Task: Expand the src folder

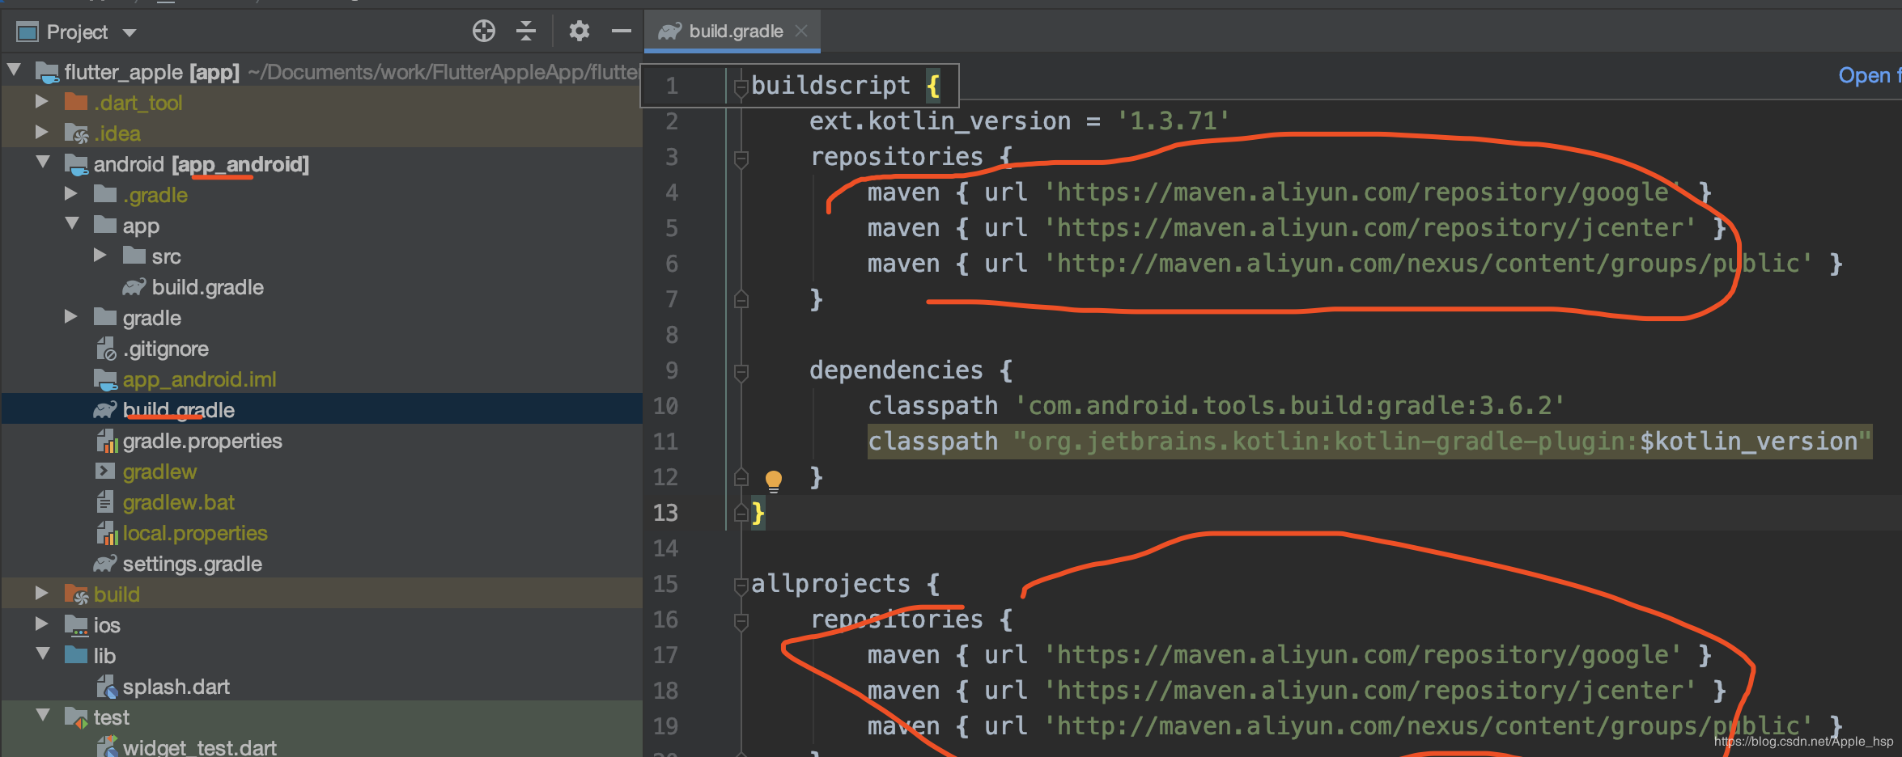Action: [x=100, y=256]
